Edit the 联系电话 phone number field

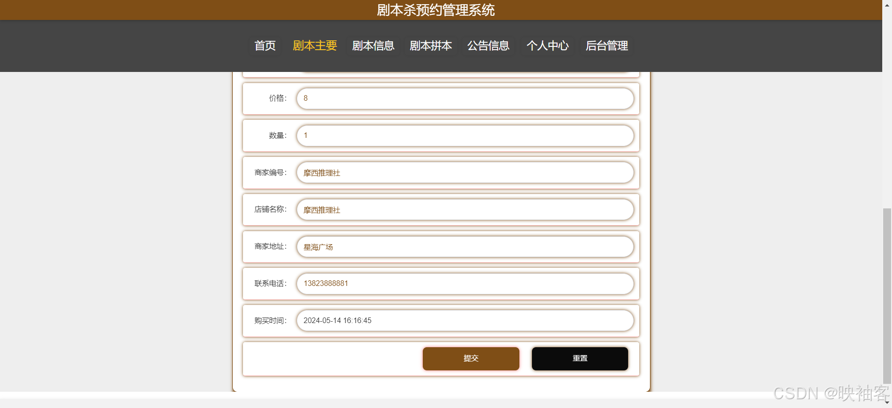pyautogui.click(x=465, y=284)
